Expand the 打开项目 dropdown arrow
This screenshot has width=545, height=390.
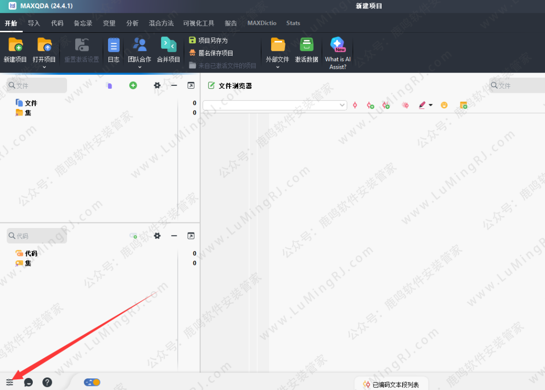coord(44,67)
